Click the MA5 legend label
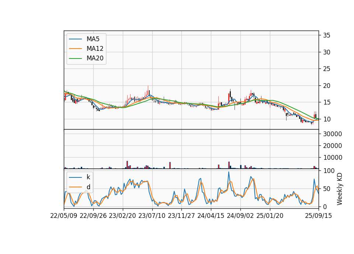 pos(93,39)
